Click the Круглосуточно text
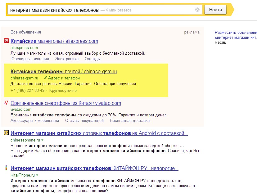Screen dimensions: 257x193 (63, 90)
